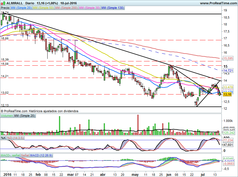Viewport: 238px width, 177px height.
Task: Toggle the MM (Simple 50) indicator label
Action: point(43,8)
